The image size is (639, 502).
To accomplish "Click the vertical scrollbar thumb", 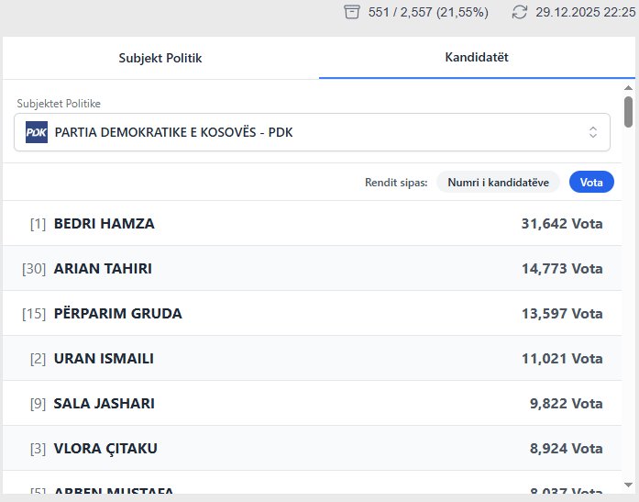I will tap(628, 111).
